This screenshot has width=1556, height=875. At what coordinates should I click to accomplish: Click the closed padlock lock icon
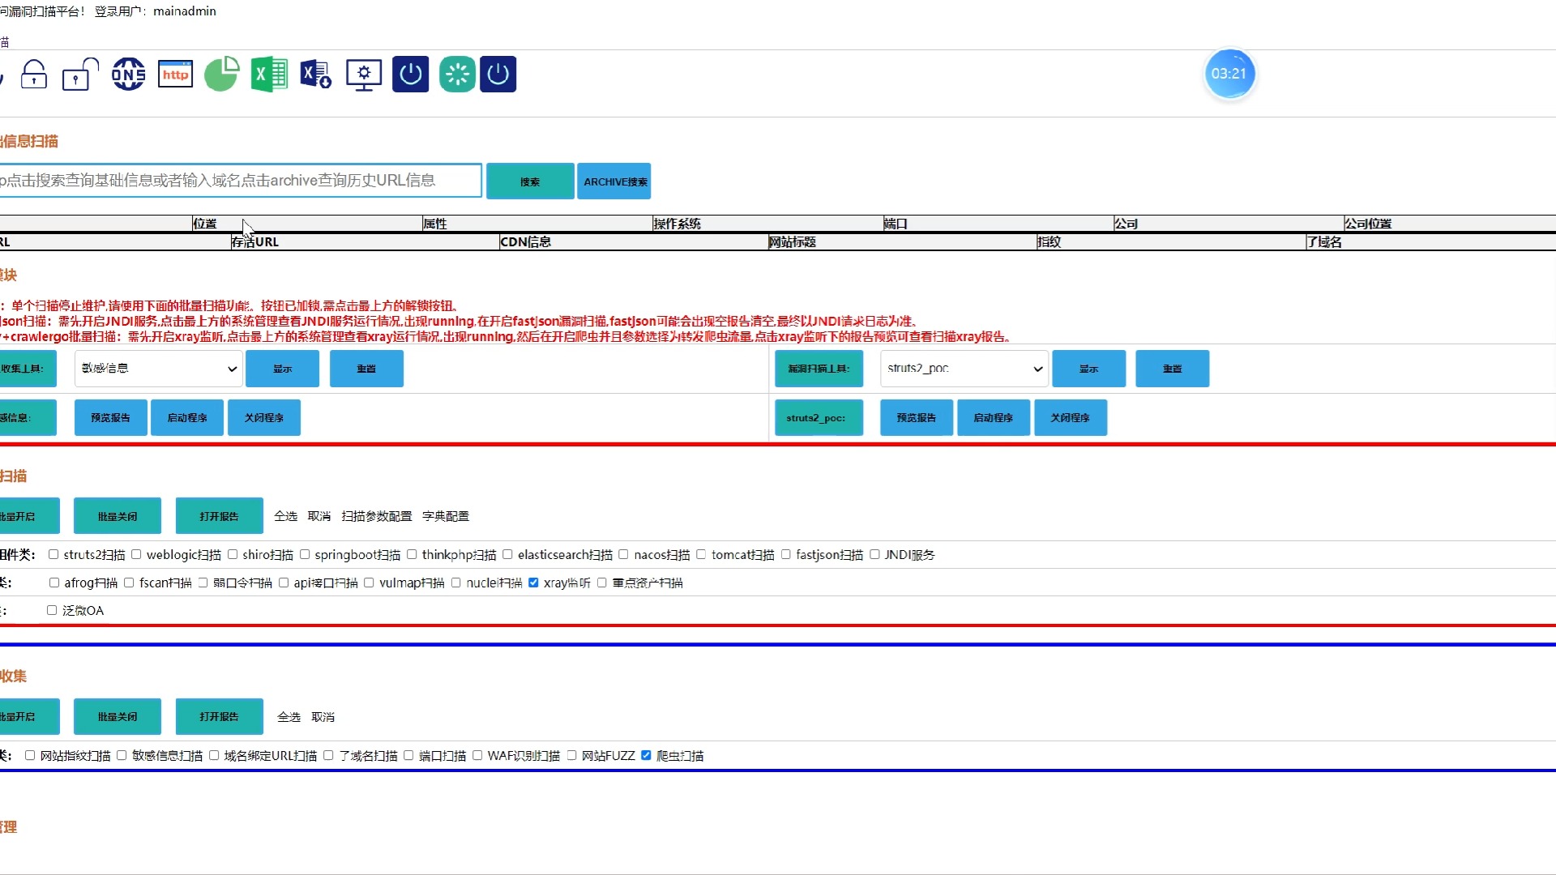(x=34, y=75)
